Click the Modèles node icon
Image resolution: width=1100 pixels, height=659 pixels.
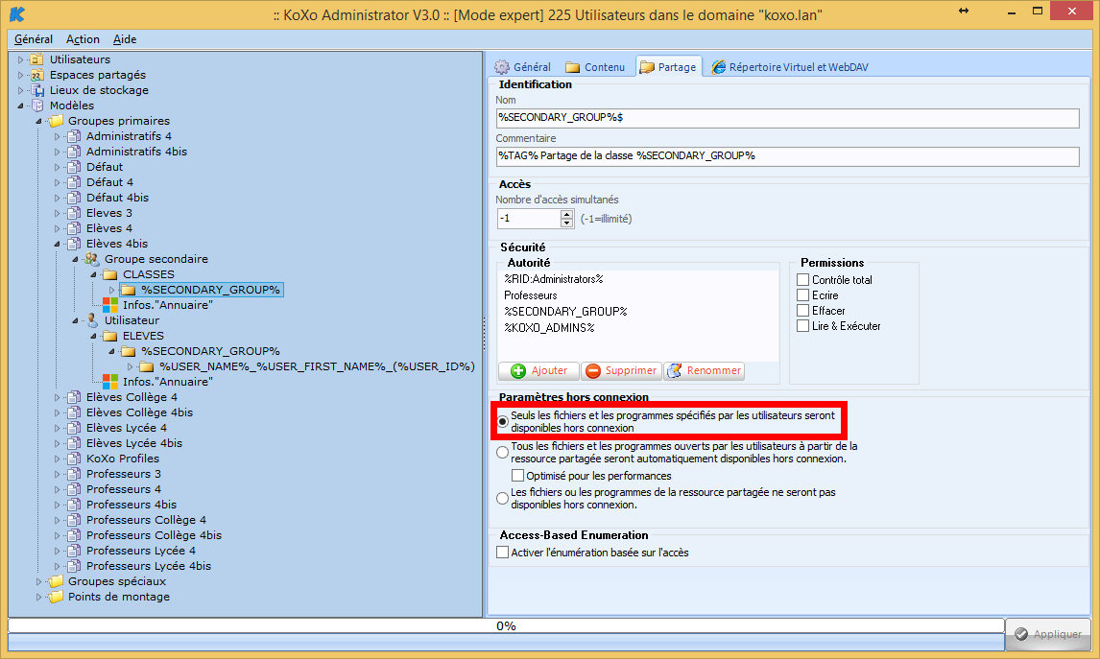click(37, 106)
